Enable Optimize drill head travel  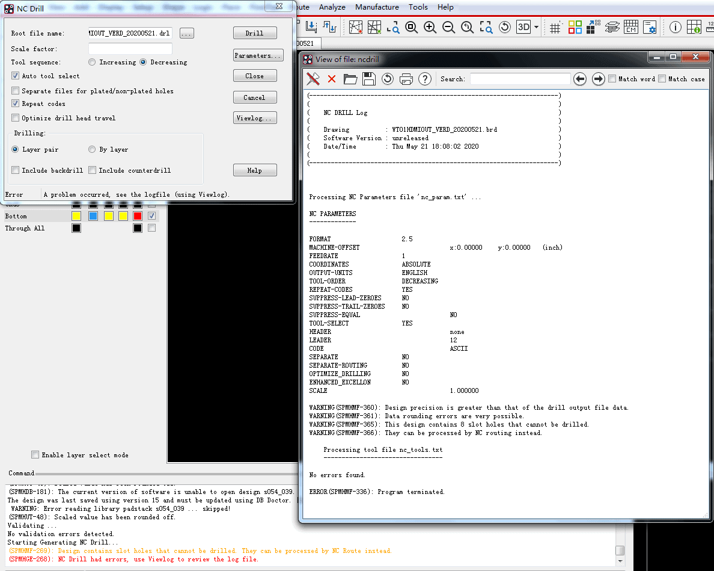pyautogui.click(x=16, y=117)
